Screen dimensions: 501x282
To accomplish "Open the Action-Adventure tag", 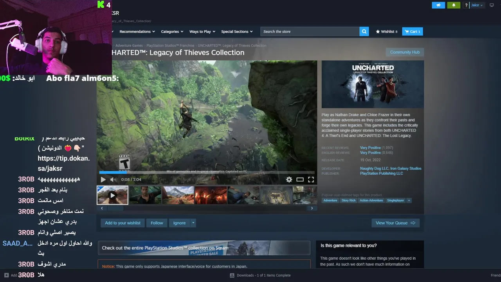I will [x=371, y=200].
